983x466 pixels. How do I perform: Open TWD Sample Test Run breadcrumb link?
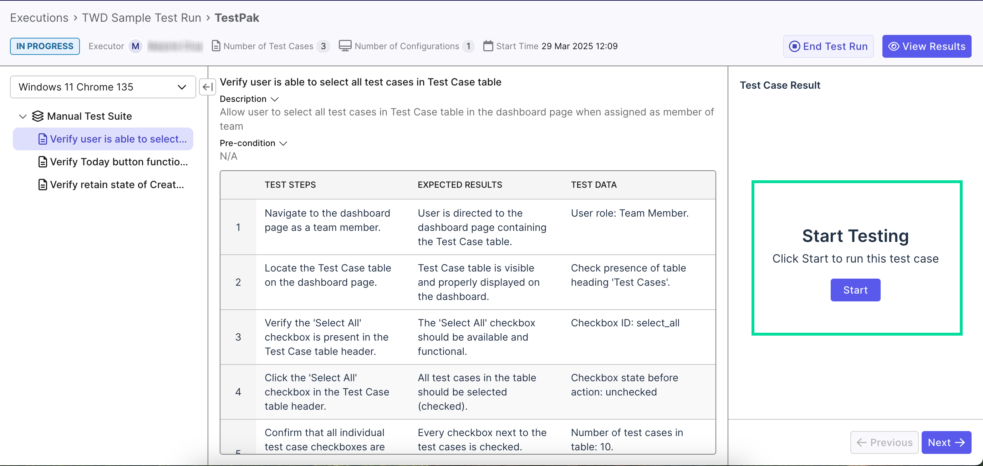click(141, 17)
